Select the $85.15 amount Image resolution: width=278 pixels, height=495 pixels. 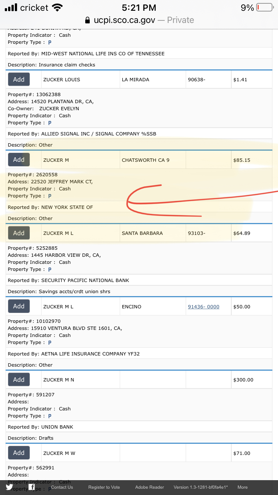coord(242,160)
